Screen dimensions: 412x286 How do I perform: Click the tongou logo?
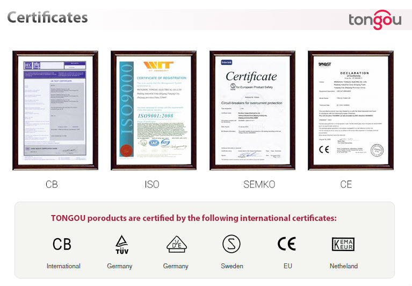[375, 20]
